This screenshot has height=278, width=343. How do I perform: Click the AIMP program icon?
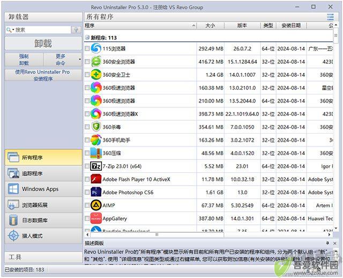[x=96, y=205]
